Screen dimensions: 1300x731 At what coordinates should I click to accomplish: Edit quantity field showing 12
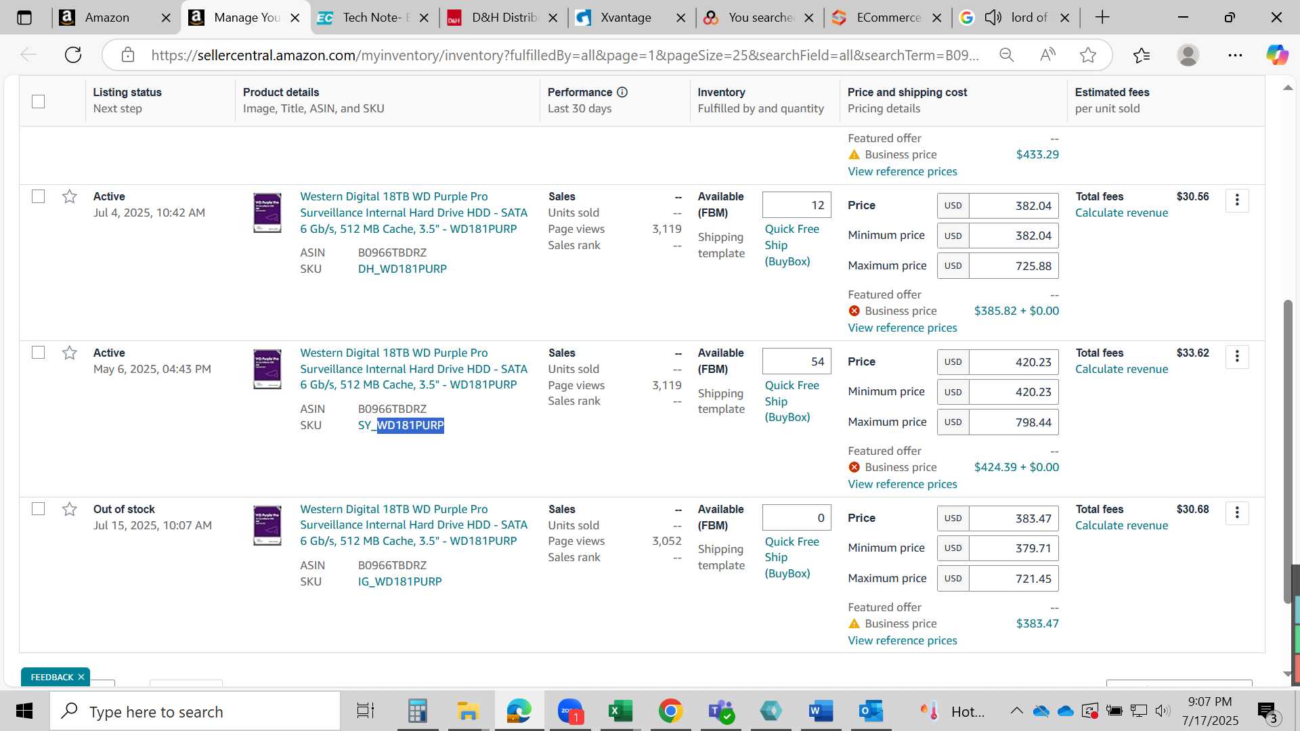point(796,205)
